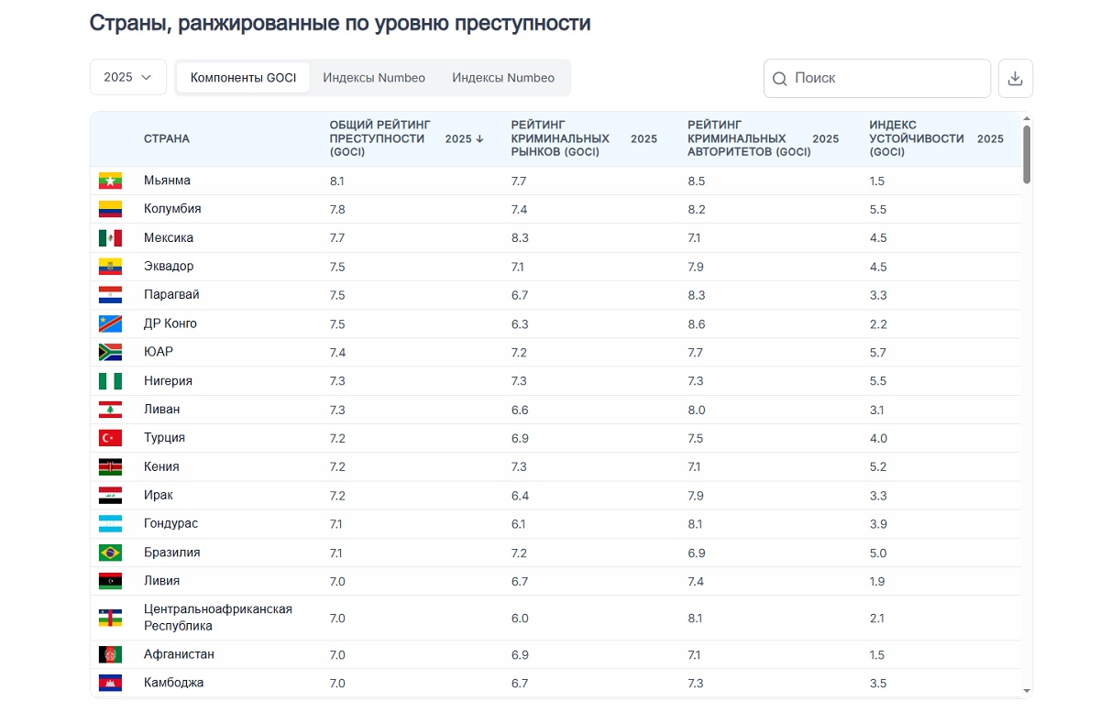
Task: Click country name Ирак
Action: pos(159,496)
